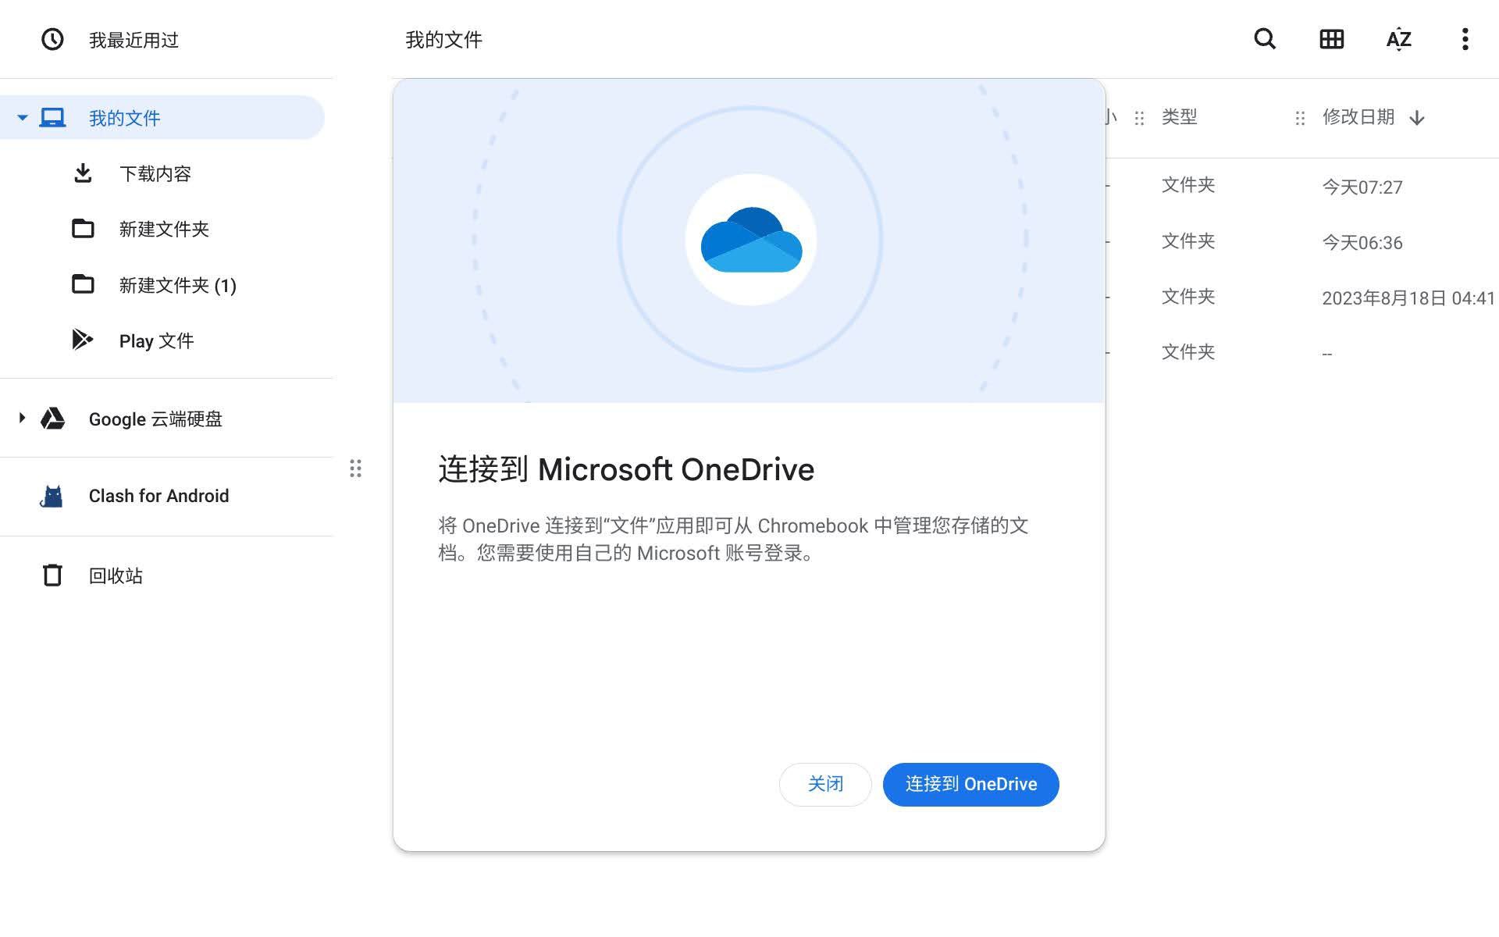Select 新建文件夹 (1) folder
This screenshot has height=937, width=1499.
click(x=178, y=285)
